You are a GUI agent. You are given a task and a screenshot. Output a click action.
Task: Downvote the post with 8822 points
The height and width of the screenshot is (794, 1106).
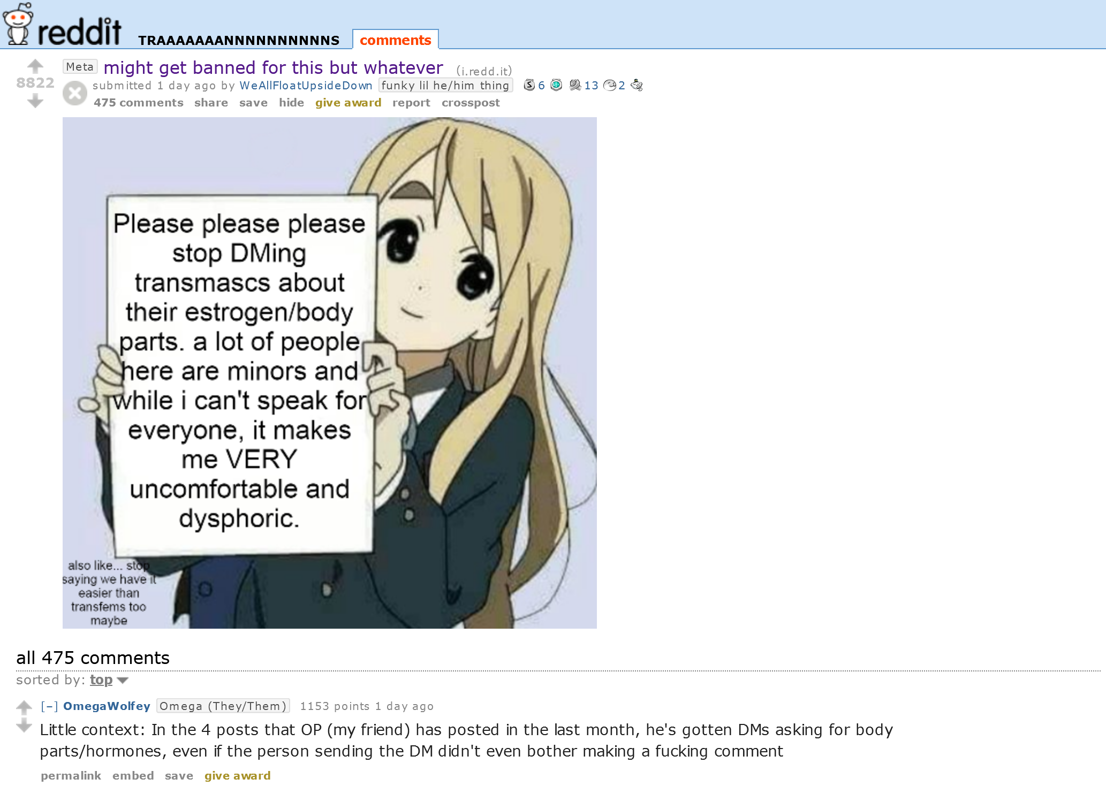[35, 101]
